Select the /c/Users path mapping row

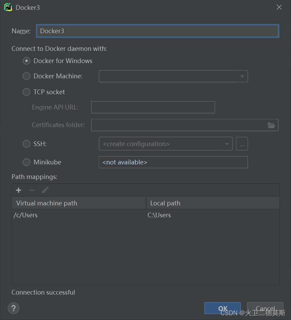78,215
